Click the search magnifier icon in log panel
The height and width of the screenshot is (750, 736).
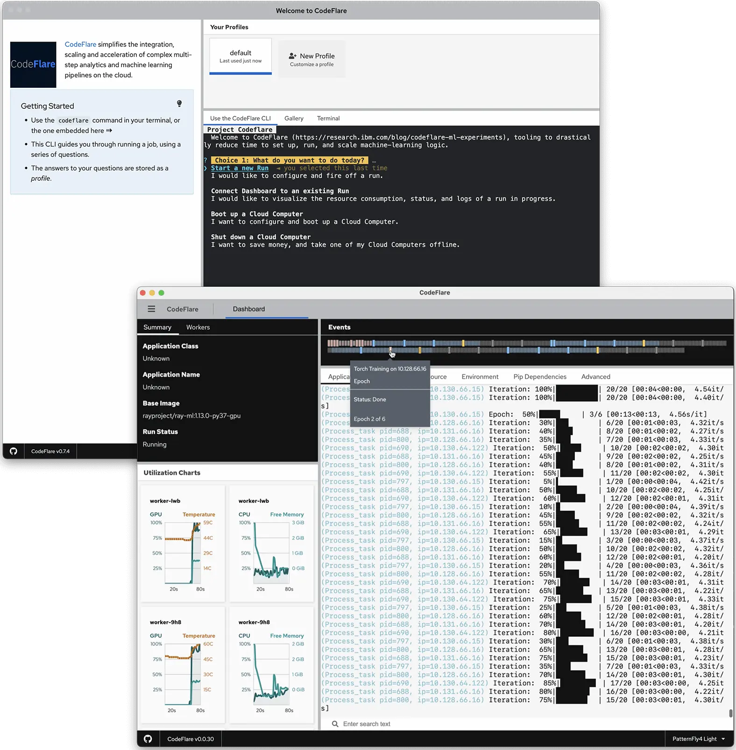tap(335, 724)
